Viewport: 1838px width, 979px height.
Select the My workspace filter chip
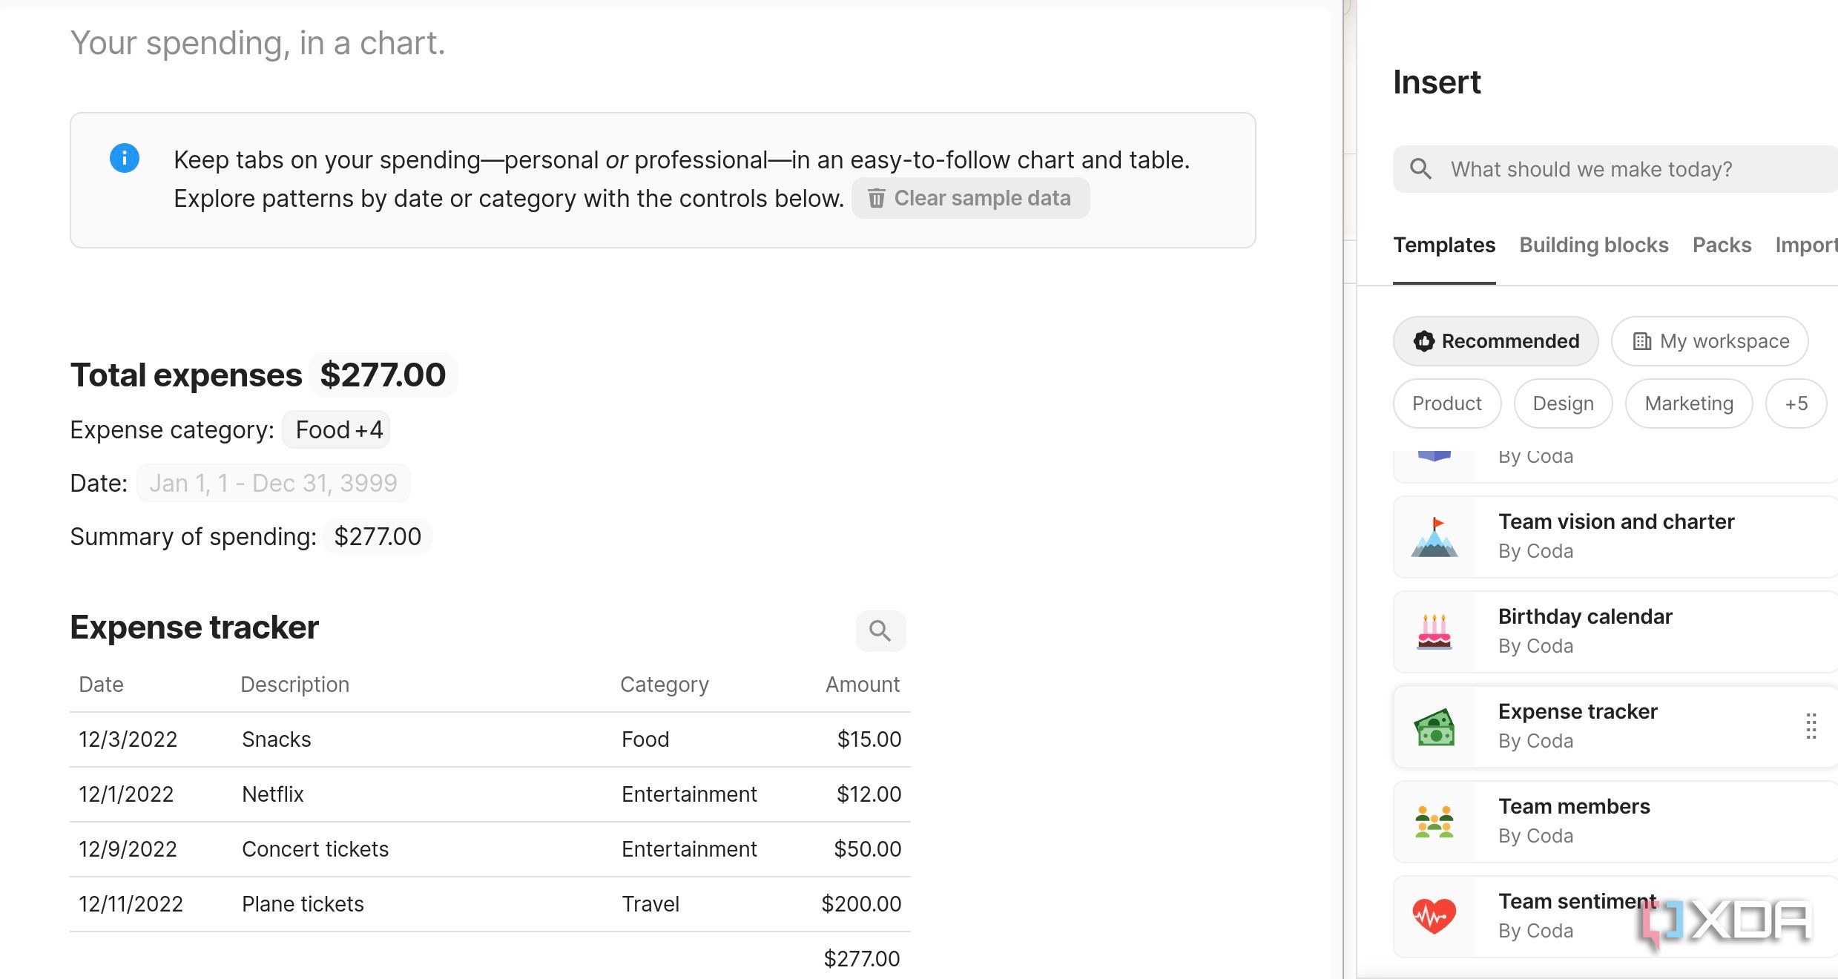pyautogui.click(x=1710, y=341)
